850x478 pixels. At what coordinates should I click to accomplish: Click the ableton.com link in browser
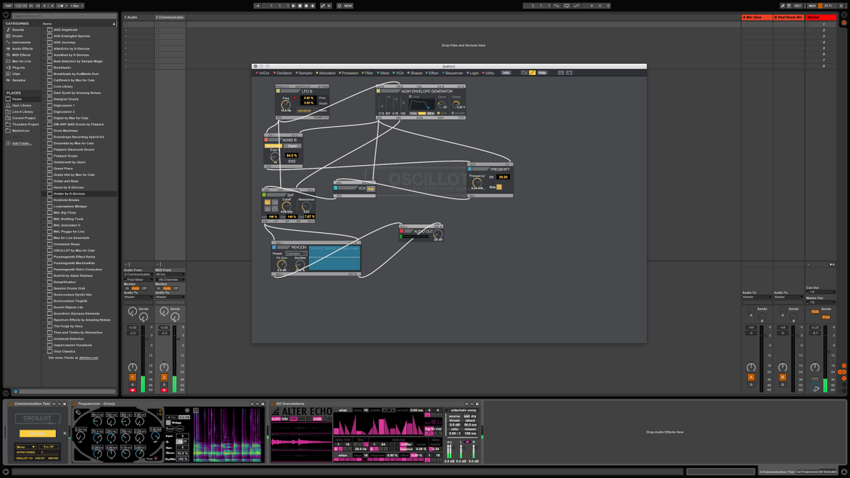89,358
